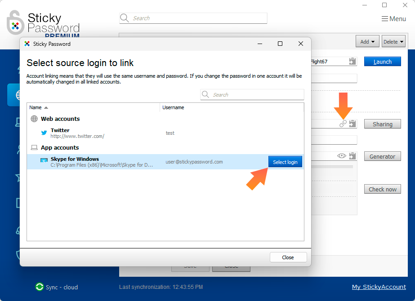Click the Select login button

[x=285, y=162]
